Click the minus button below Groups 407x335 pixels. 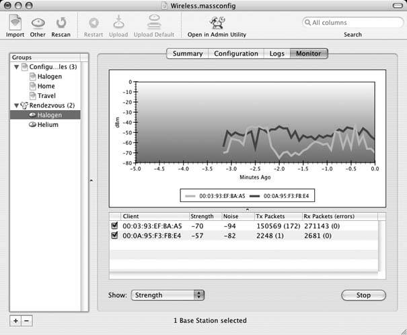[x=26, y=321]
